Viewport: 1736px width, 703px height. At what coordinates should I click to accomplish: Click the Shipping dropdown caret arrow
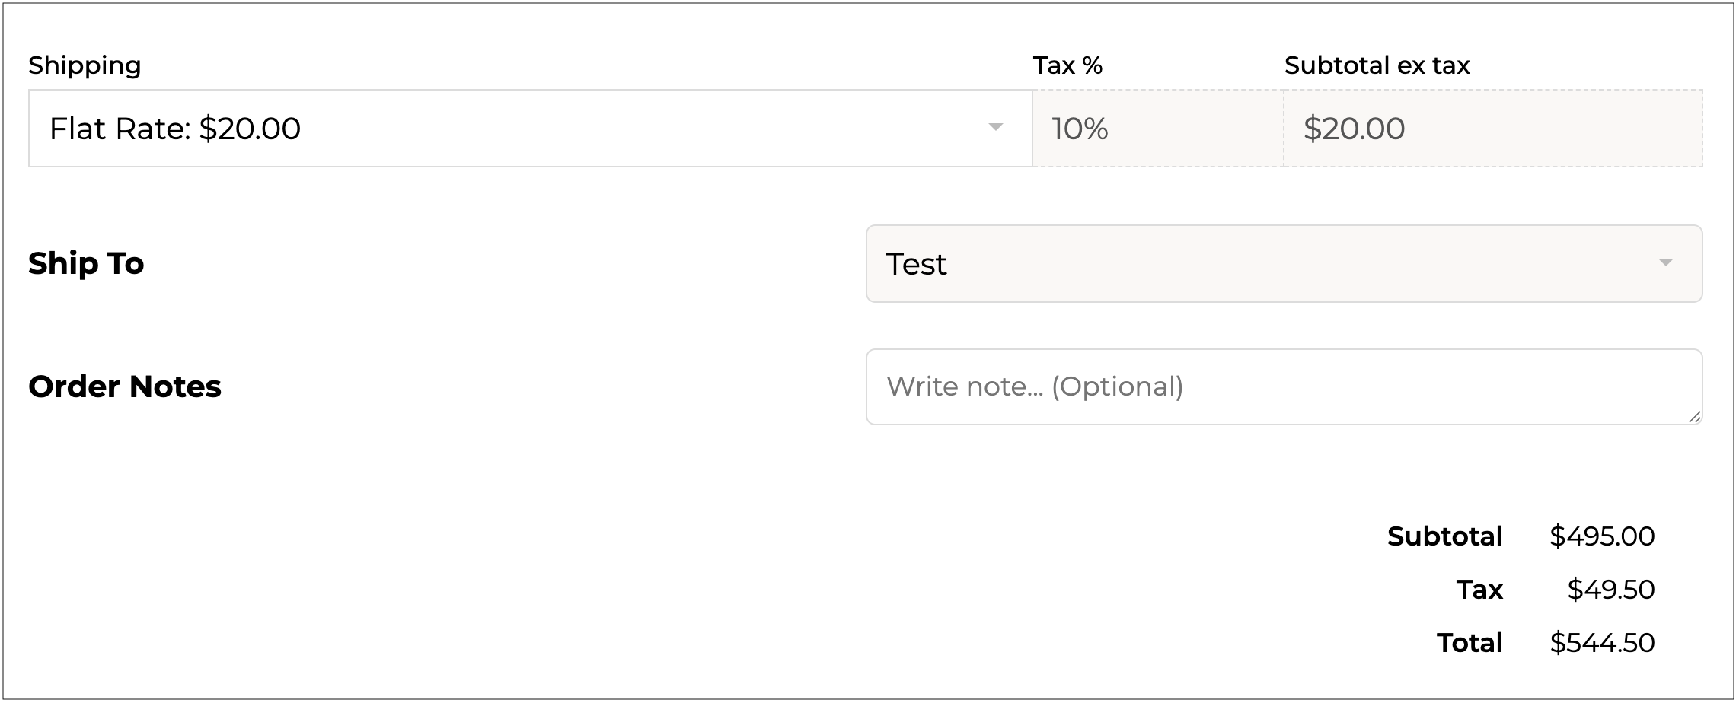coord(995,127)
